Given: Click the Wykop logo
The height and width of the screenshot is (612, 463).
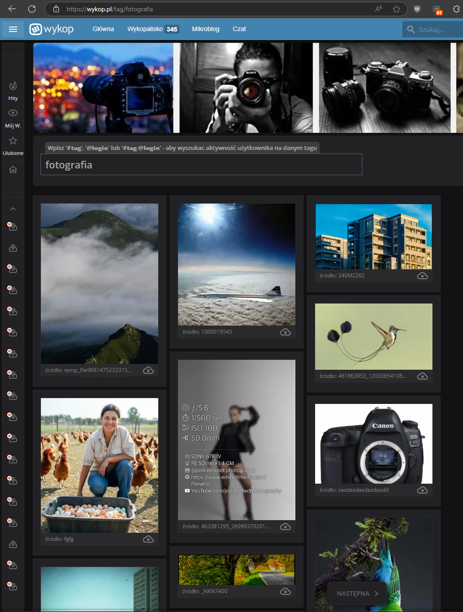Looking at the screenshot, I should [x=52, y=29].
